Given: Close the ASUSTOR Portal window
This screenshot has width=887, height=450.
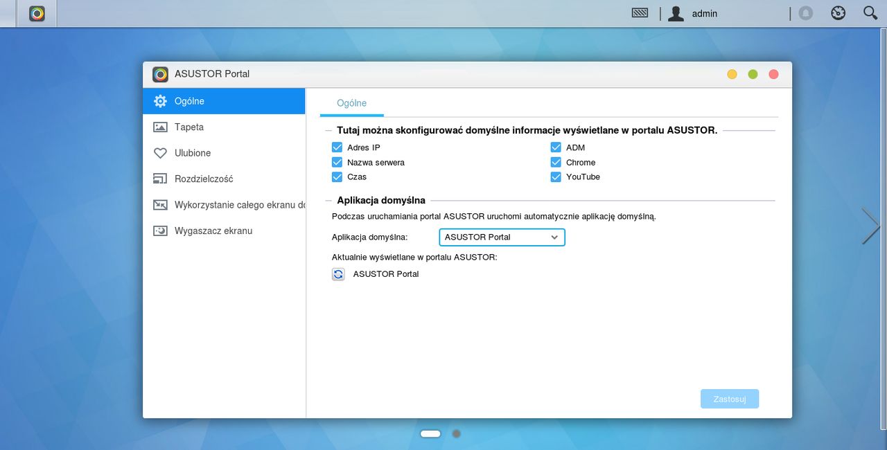Looking at the screenshot, I should point(774,74).
